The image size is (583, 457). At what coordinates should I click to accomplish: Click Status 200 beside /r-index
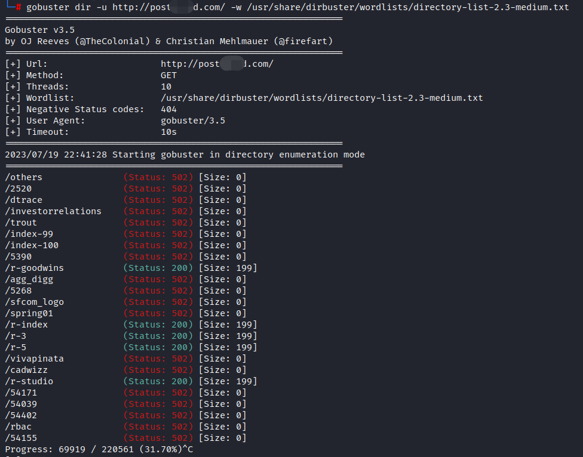(158, 325)
